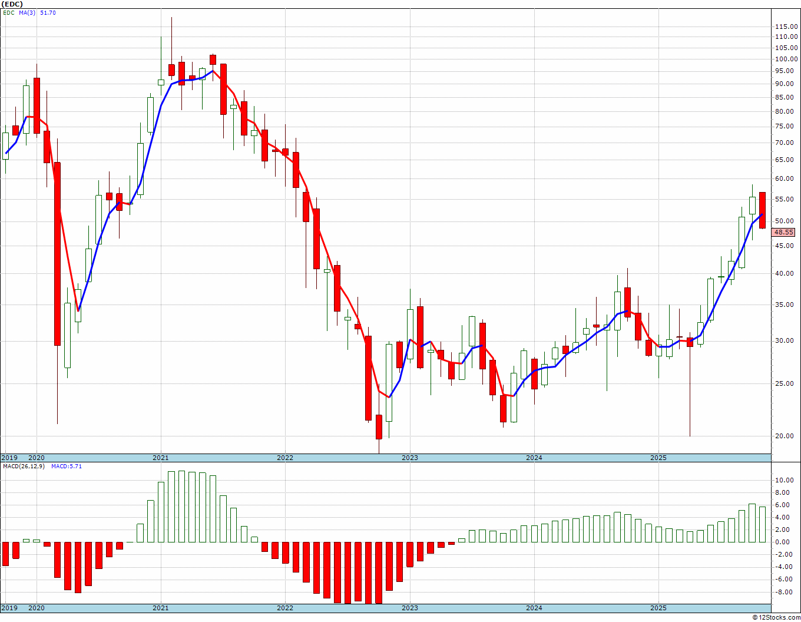The image size is (801, 622).
Task: Select the 51.70 moving average value
Action: pos(48,12)
